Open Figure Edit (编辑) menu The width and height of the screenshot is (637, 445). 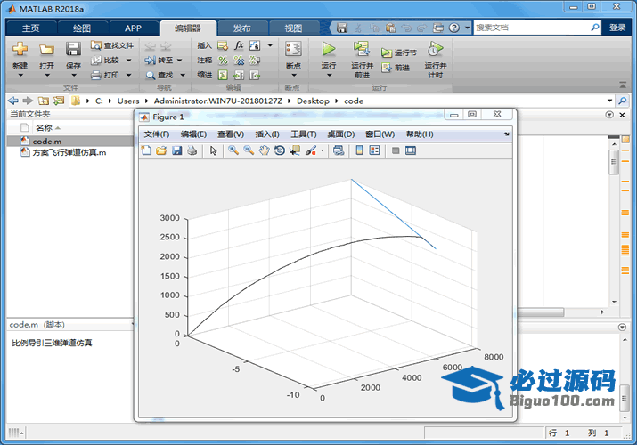(x=193, y=134)
